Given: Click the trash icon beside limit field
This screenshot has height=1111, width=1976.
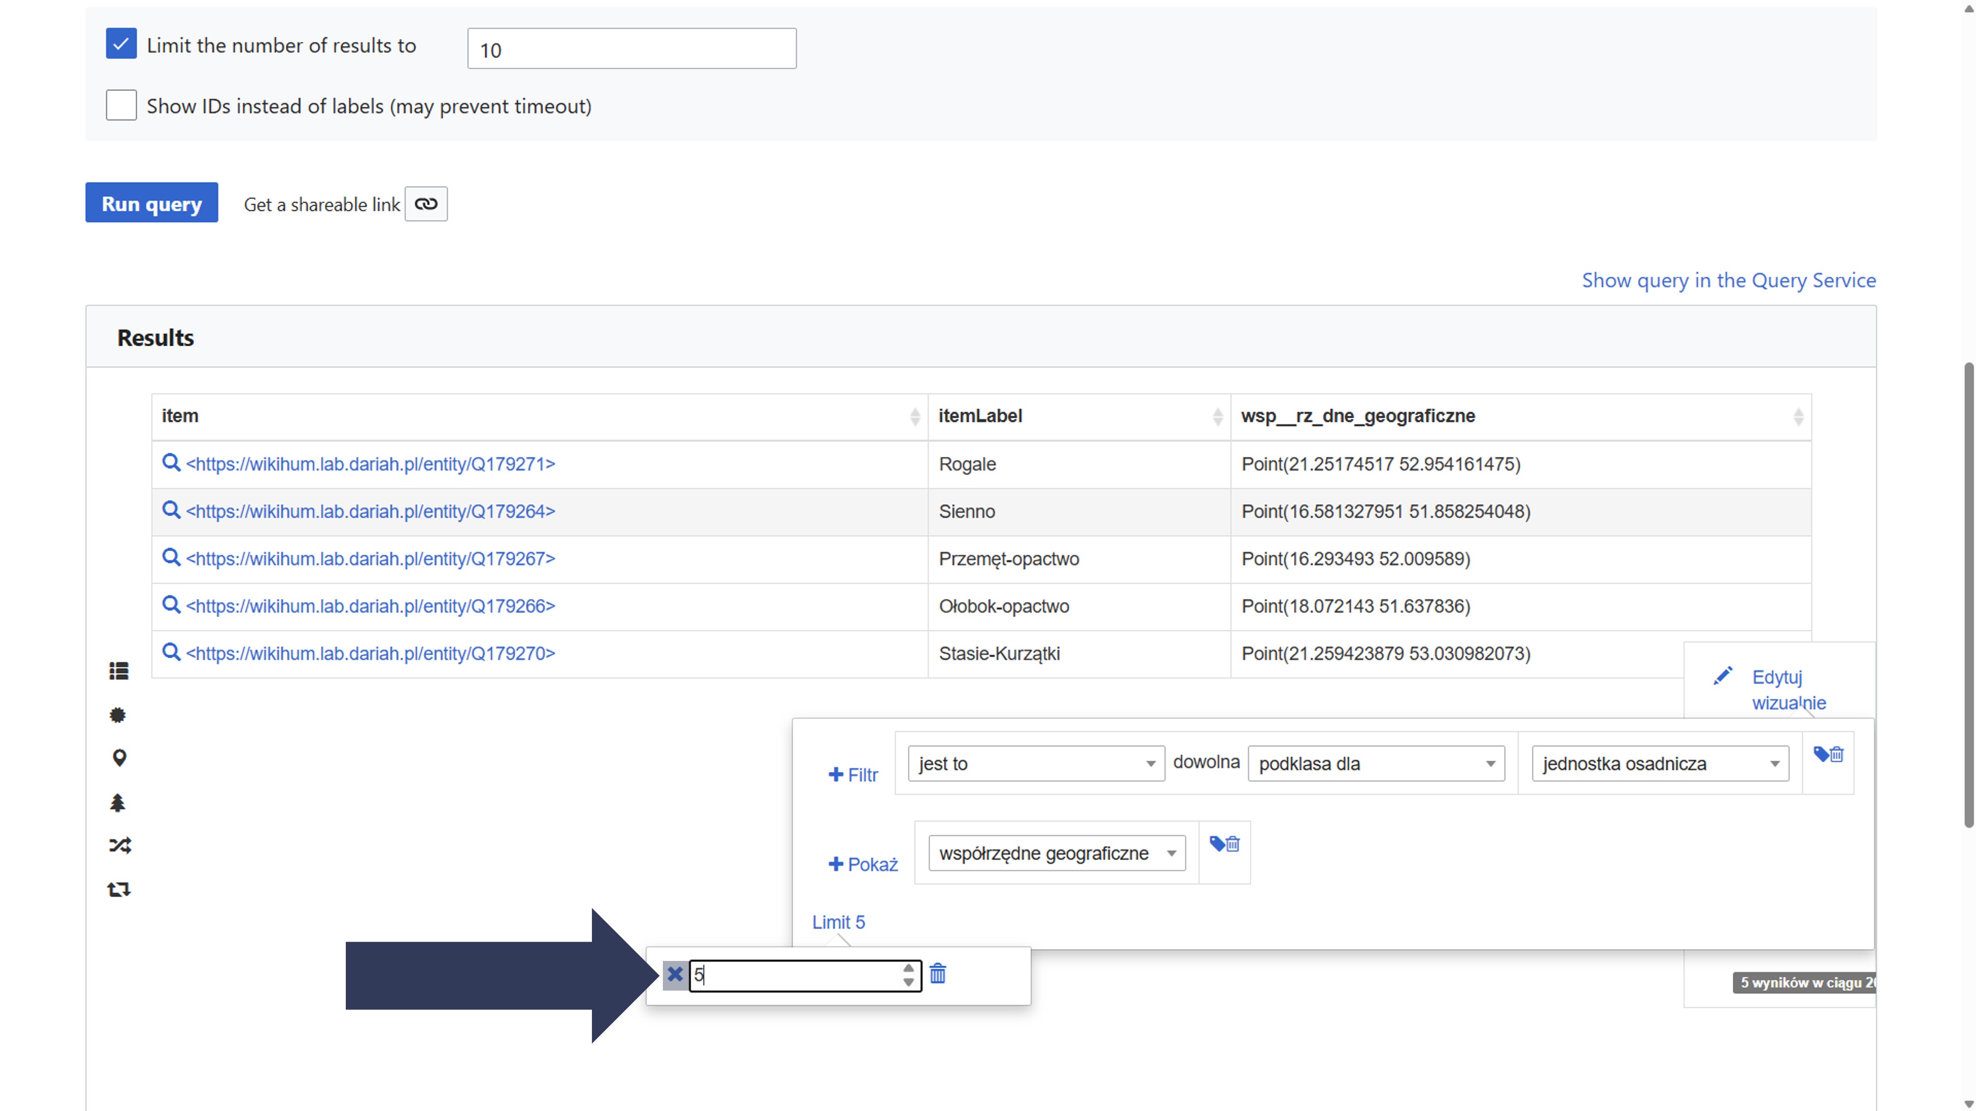Looking at the screenshot, I should [937, 974].
